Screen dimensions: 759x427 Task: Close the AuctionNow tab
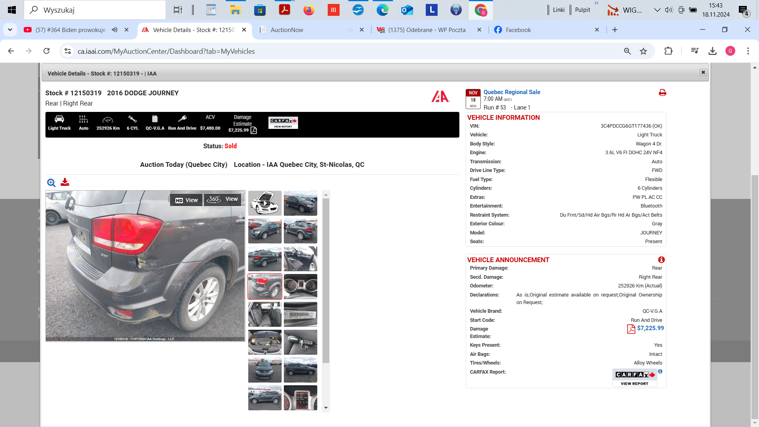coord(361,30)
